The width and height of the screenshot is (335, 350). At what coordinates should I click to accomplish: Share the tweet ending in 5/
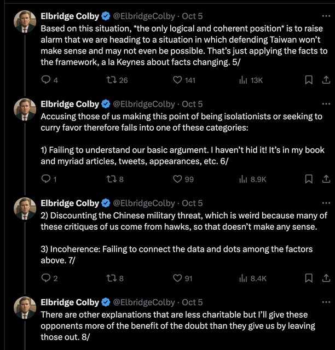326,80
